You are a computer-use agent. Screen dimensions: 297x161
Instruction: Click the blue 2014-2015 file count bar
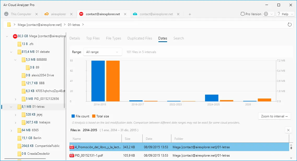[98, 81]
